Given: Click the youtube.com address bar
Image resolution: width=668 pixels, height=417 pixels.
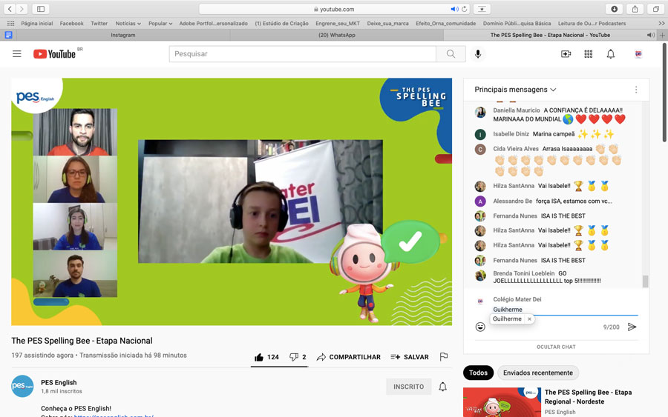Looking at the screenshot, I should (x=333, y=9).
